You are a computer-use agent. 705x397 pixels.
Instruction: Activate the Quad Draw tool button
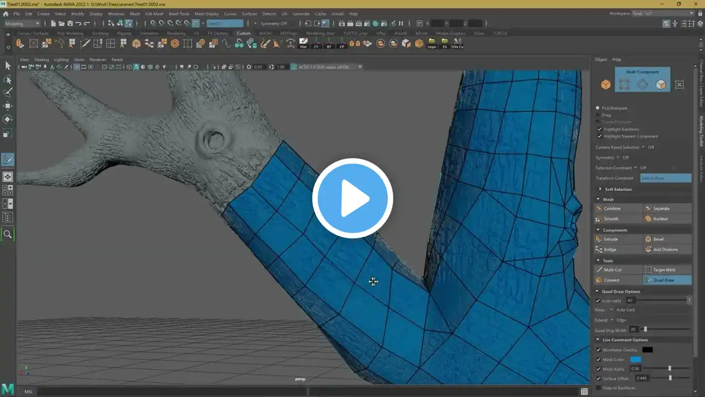pyautogui.click(x=667, y=280)
